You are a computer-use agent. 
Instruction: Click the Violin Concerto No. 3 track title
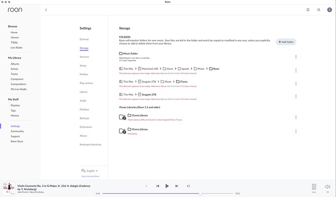54,187
